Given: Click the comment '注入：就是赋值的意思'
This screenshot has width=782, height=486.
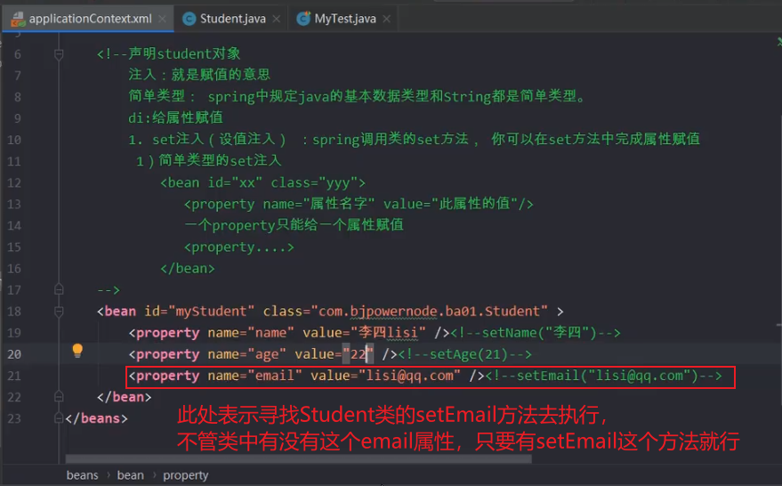Looking at the screenshot, I should click(199, 75).
